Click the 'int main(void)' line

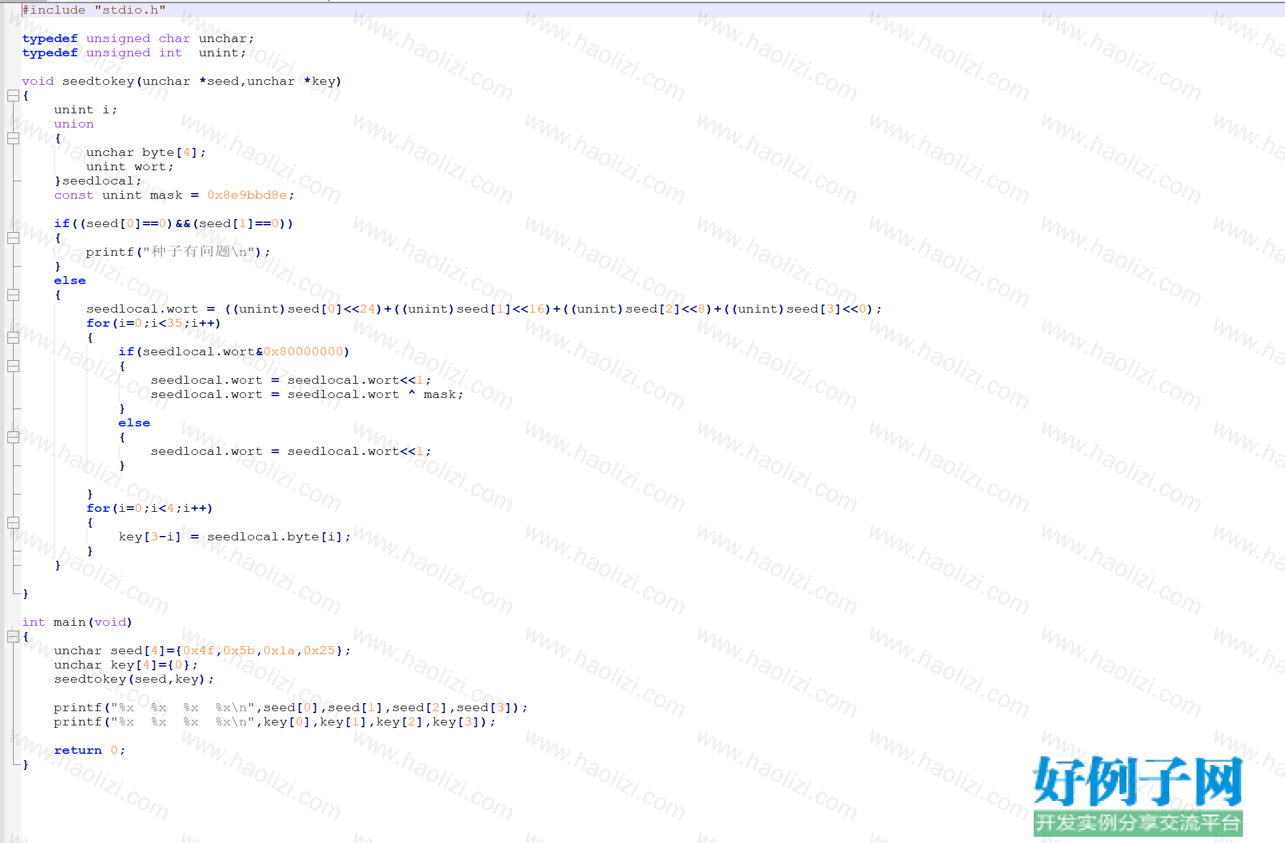coord(77,622)
